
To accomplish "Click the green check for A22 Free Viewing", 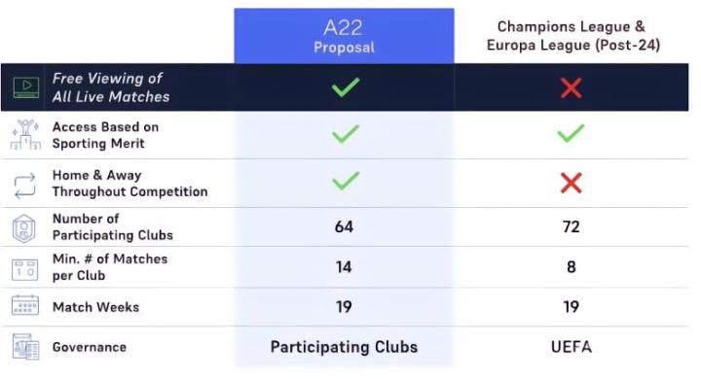I will click(346, 87).
